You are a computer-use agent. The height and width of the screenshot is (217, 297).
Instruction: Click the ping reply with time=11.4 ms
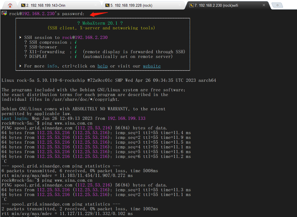click(x=96, y=133)
